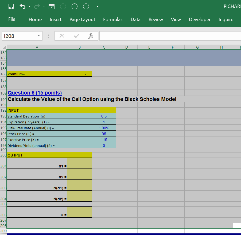Follow the Question 6 (15 points) hyperlink

click(x=34, y=93)
